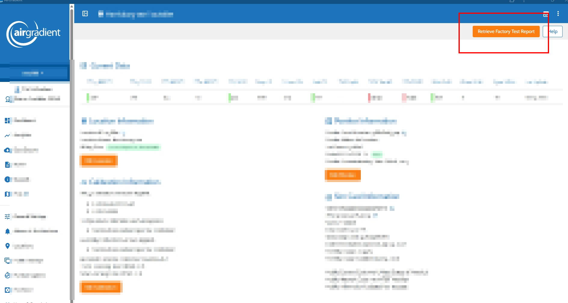Open the dashboard grid icon in sidebar
The width and height of the screenshot is (568, 303).
[x=7, y=121]
